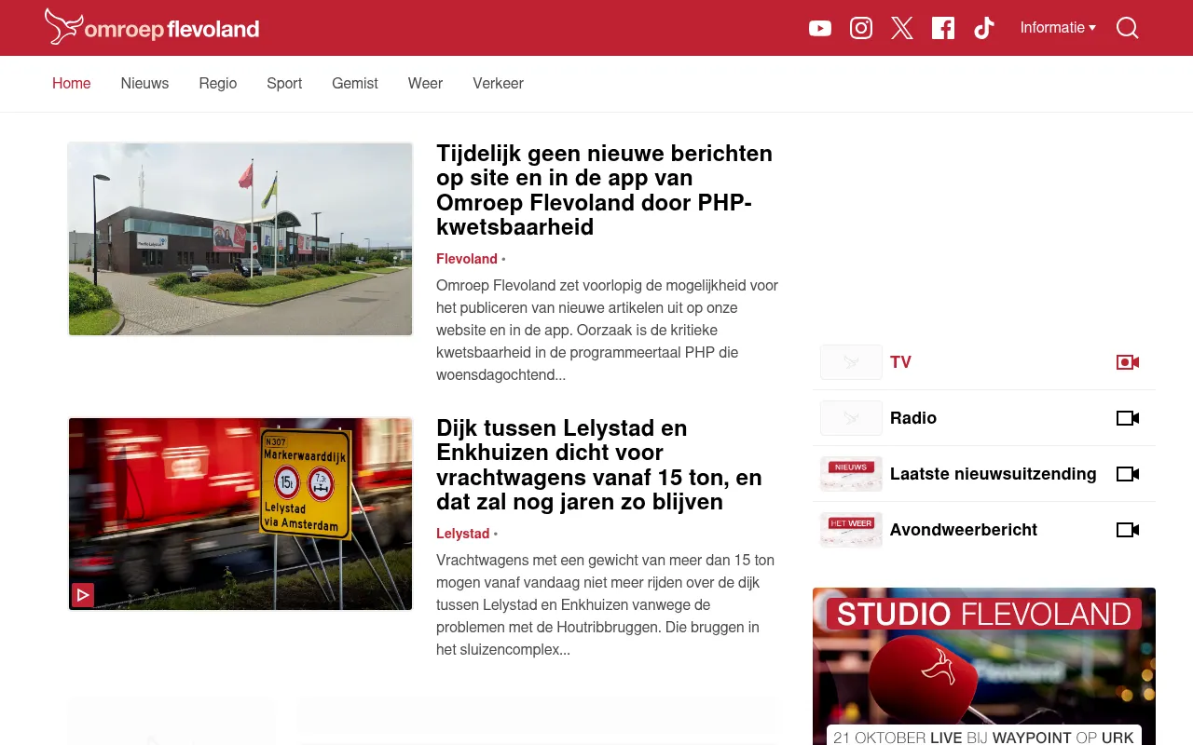Viewport: 1193px width, 745px height.
Task: Click the Nieuws thumbnail beside Laatste nieuwsuitzending
Action: tap(851, 474)
